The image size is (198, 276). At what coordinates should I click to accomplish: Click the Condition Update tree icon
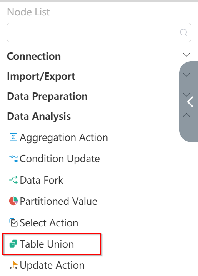pyautogui.click(x=13, y=159)
